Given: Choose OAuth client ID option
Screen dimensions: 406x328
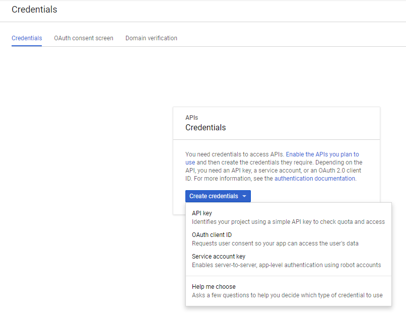Looking at the screenshot, I should point(212,235).
